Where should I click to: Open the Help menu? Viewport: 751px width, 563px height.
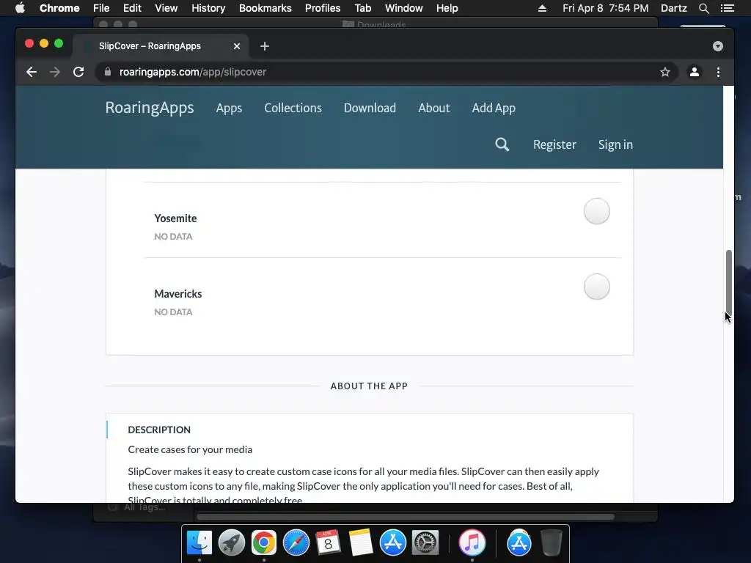pyautogui.click(x=447, y=8)
